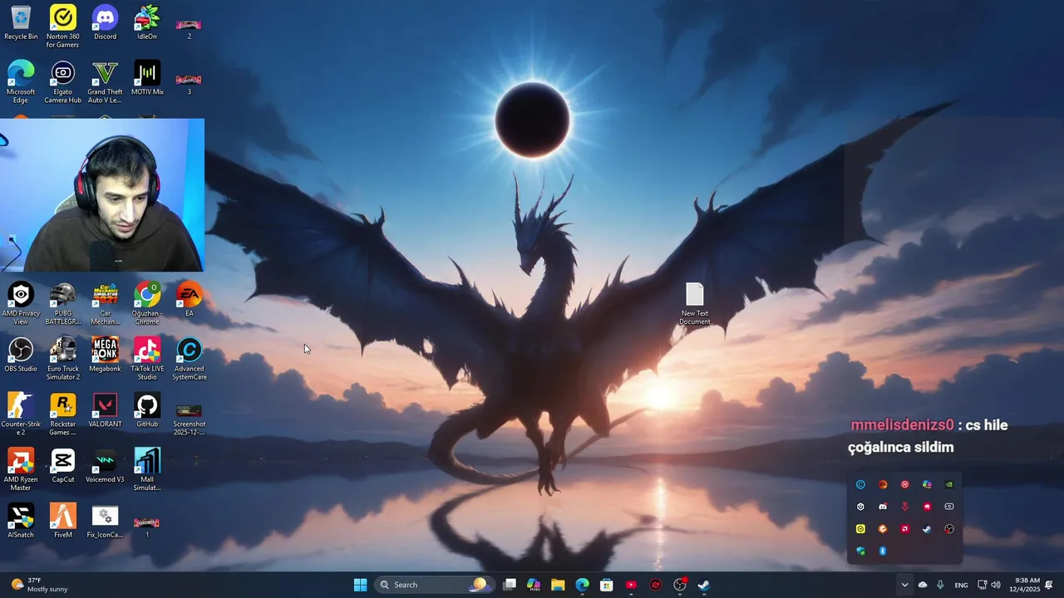
Task: Click the microphone tray icon
Action: (x=940, y=585)
